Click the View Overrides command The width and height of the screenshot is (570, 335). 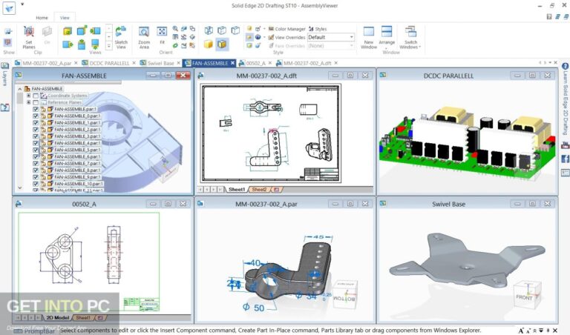pos(286,37)
